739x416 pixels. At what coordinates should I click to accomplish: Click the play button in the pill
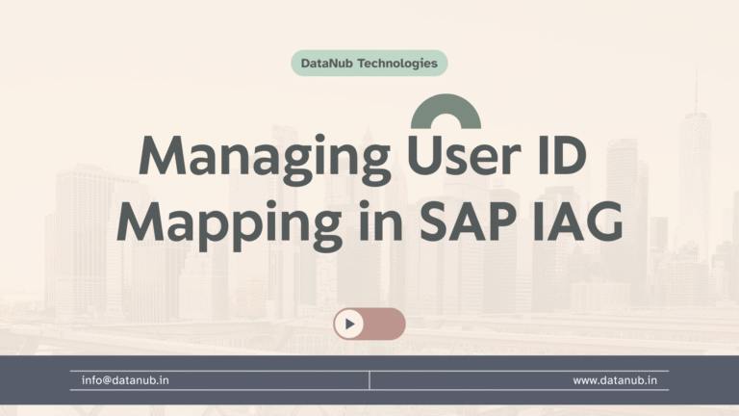[349, 324]
